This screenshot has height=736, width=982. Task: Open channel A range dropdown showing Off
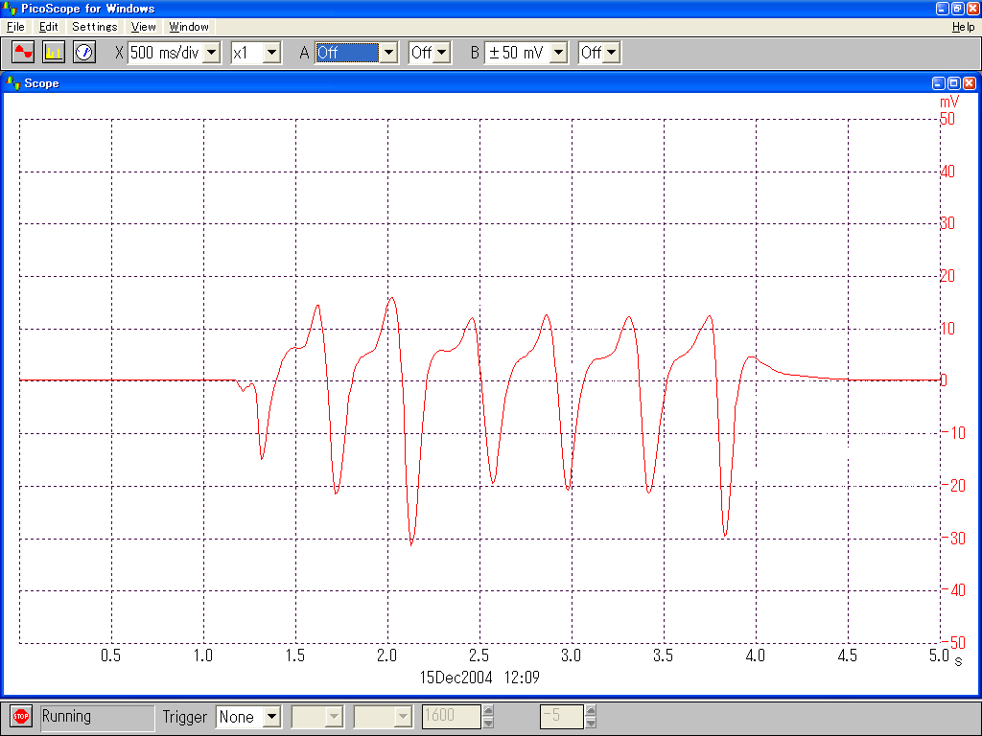tap(387, 53)
